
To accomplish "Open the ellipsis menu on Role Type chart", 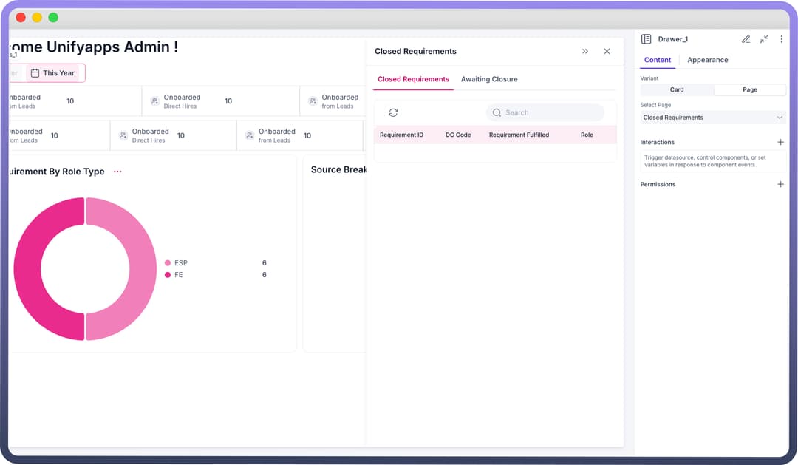I will click(117, 172).
